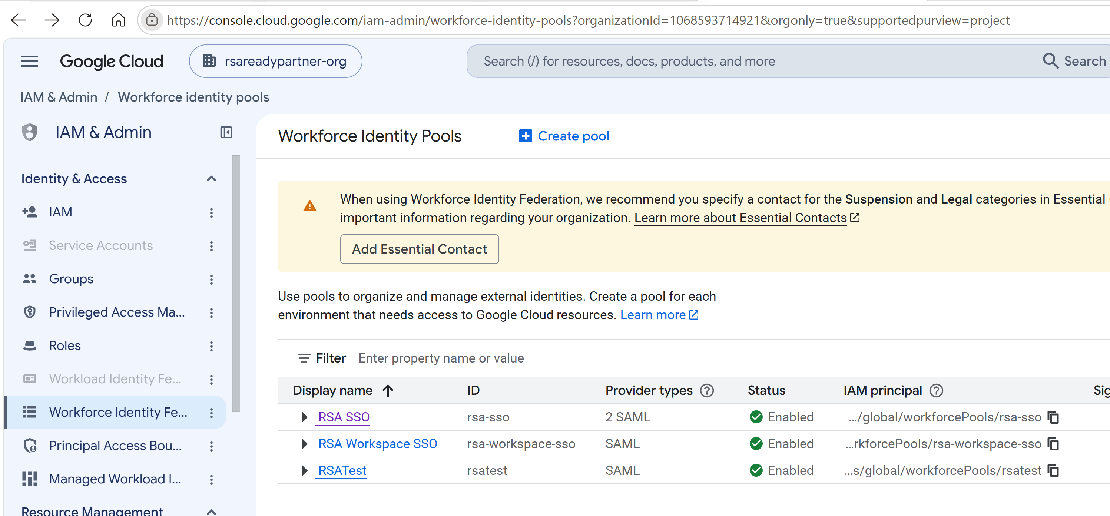Click the Search magnifier button
Image resolution: width=1110 pixels, height=516 pixels.
click(x=1073, y=61)
